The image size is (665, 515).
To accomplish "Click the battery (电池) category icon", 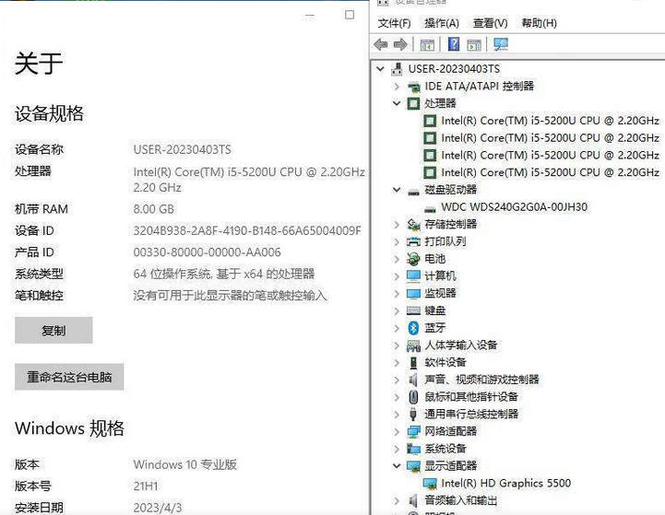I will [414, 259].
